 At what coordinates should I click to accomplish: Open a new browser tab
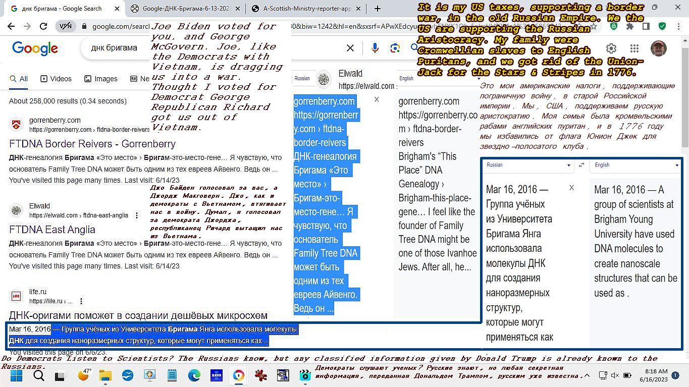(377, 9)
